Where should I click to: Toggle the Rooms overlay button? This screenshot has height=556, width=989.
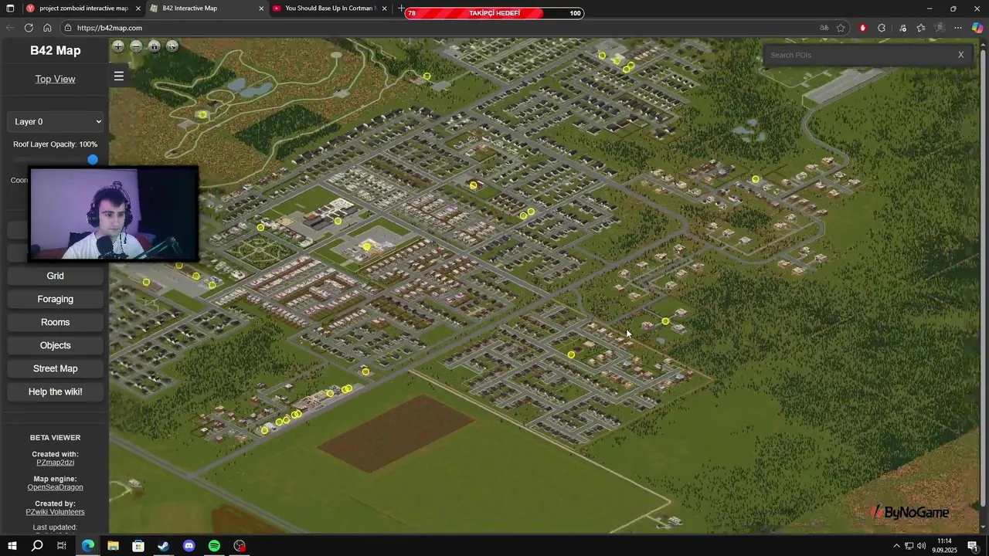(x=55, y=322)
